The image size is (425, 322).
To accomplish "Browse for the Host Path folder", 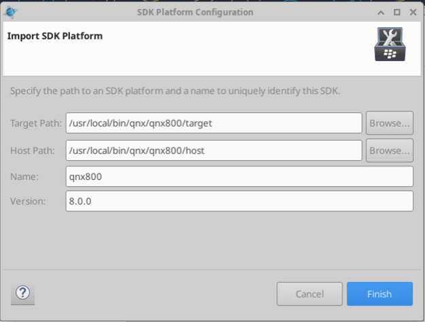I will point(389,150).
